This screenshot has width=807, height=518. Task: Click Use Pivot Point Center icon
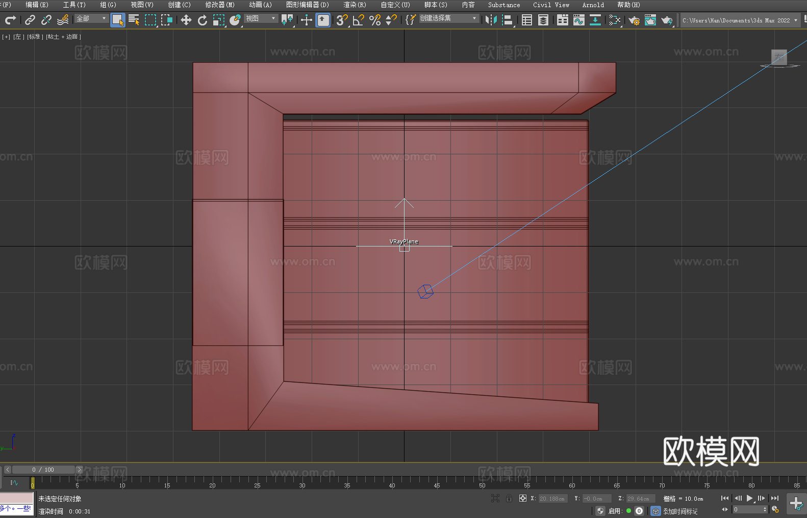[287, 20]
